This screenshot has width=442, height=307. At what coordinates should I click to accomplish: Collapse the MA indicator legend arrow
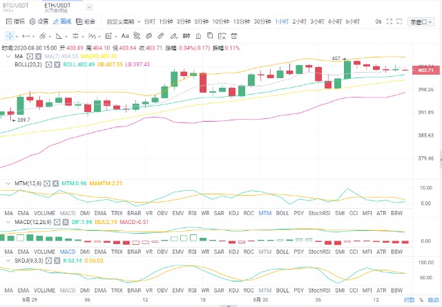[7, 57]
